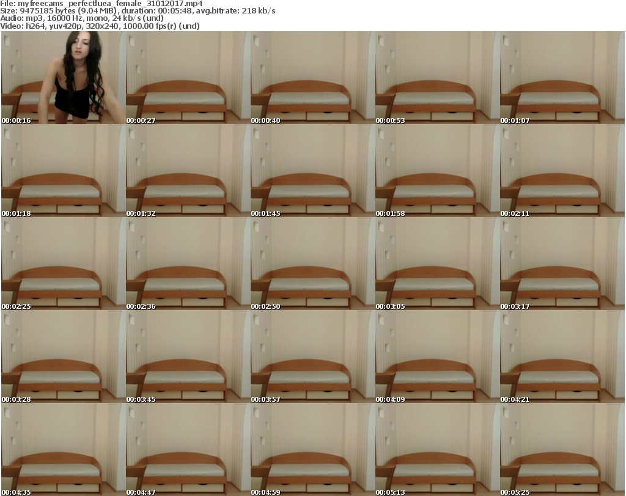
Task: Select the thumbnail timestamped 00:04:47
Action: 188,450
